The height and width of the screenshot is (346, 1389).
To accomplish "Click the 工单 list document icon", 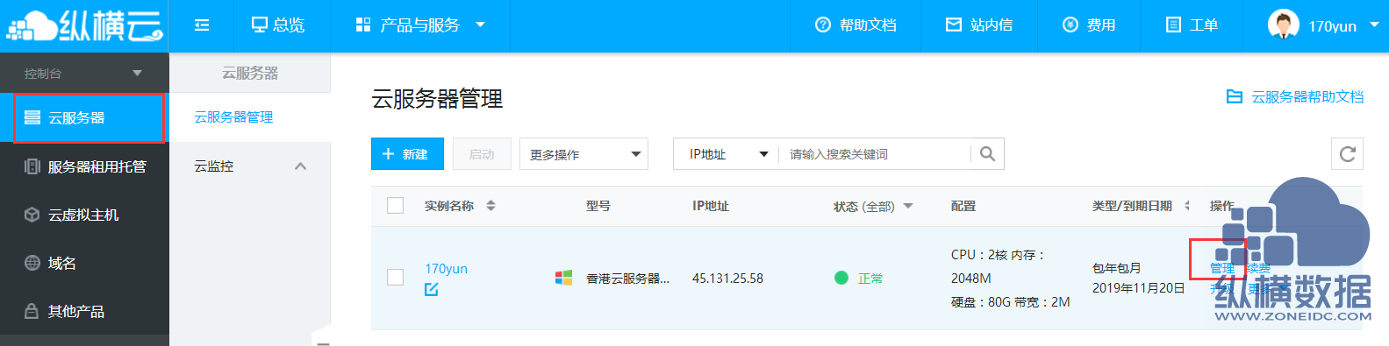I will pos(1173,25).
